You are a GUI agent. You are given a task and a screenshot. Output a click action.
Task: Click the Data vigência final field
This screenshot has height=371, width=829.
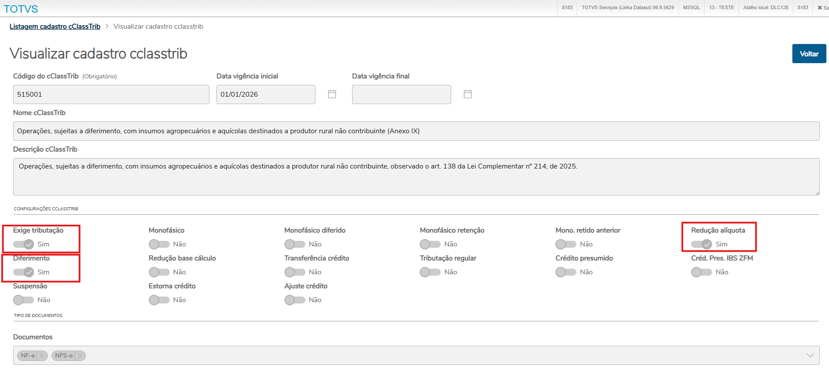(401, 94)
